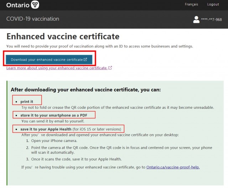This screenshot has height=188, width=228.
Task: Click step 2 about pointing camera at QR
Action: (x=121, y=150)
